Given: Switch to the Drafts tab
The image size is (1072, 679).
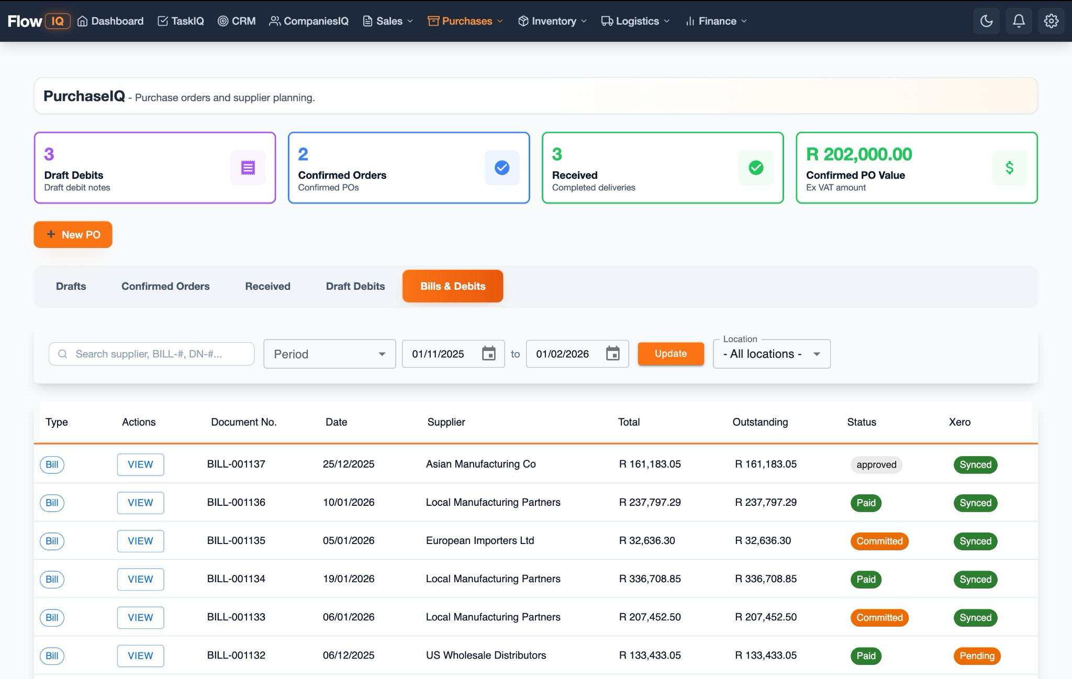Looking at the screenshot, I should [71, 286].
